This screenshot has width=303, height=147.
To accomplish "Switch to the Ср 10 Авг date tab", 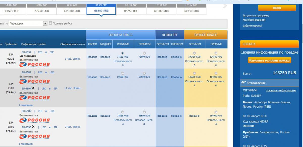I will click(131, 9).
